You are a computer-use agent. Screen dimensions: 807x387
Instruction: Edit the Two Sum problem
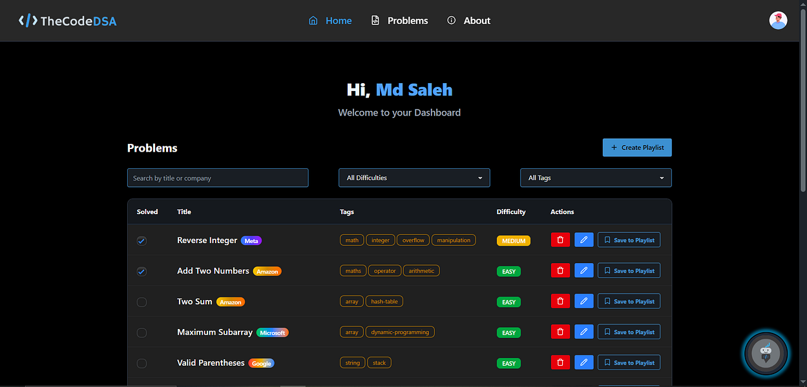[583, 301]
